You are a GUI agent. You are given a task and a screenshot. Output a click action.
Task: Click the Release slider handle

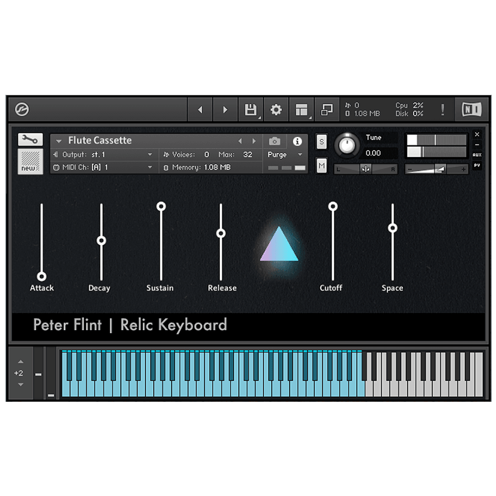pos(221,233)
